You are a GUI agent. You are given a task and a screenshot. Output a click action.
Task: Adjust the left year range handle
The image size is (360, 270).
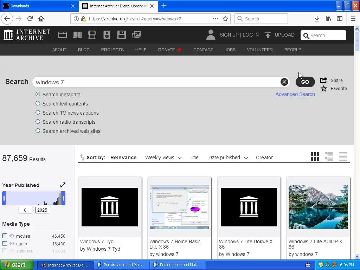[x=4, y=198]
